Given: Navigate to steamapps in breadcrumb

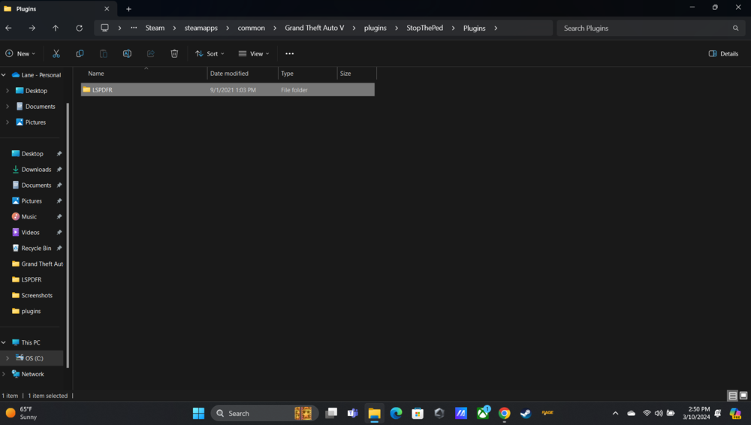Looking at the screenshot, I should pos(201,29).
